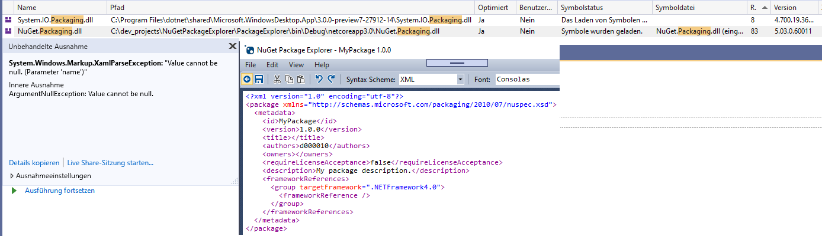Click version cell 4.700.19.36...
This screenshot has height=236, width=822.
(x=794, y=20)
